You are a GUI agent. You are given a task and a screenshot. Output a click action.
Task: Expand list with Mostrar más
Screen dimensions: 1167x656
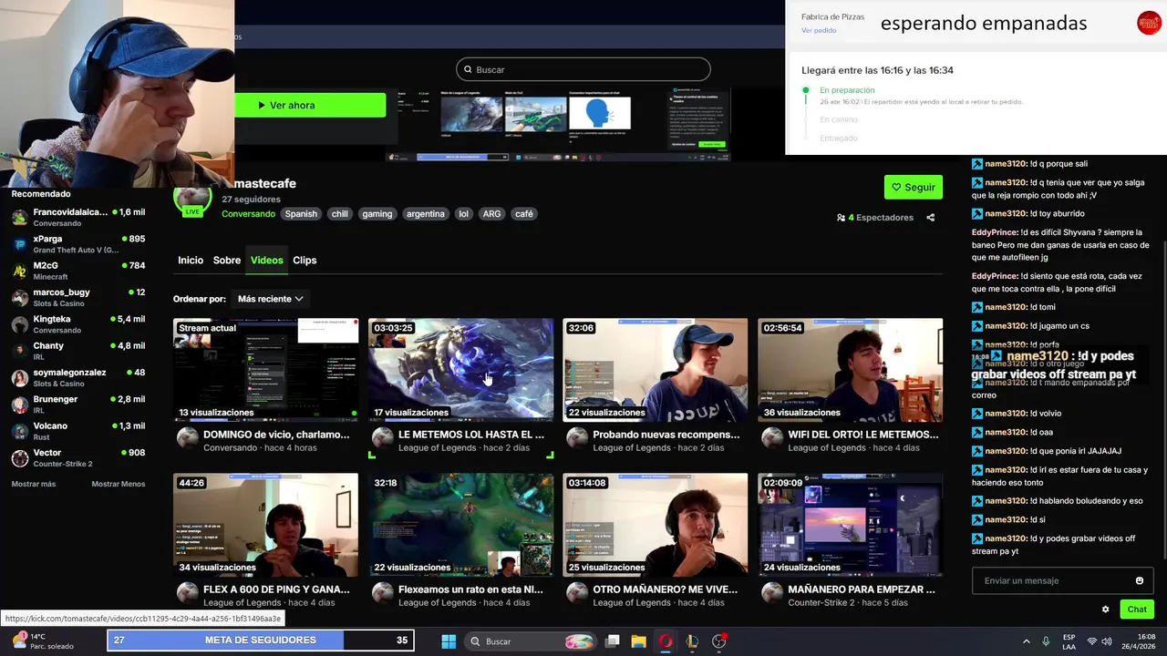click(x=34, y=484)
